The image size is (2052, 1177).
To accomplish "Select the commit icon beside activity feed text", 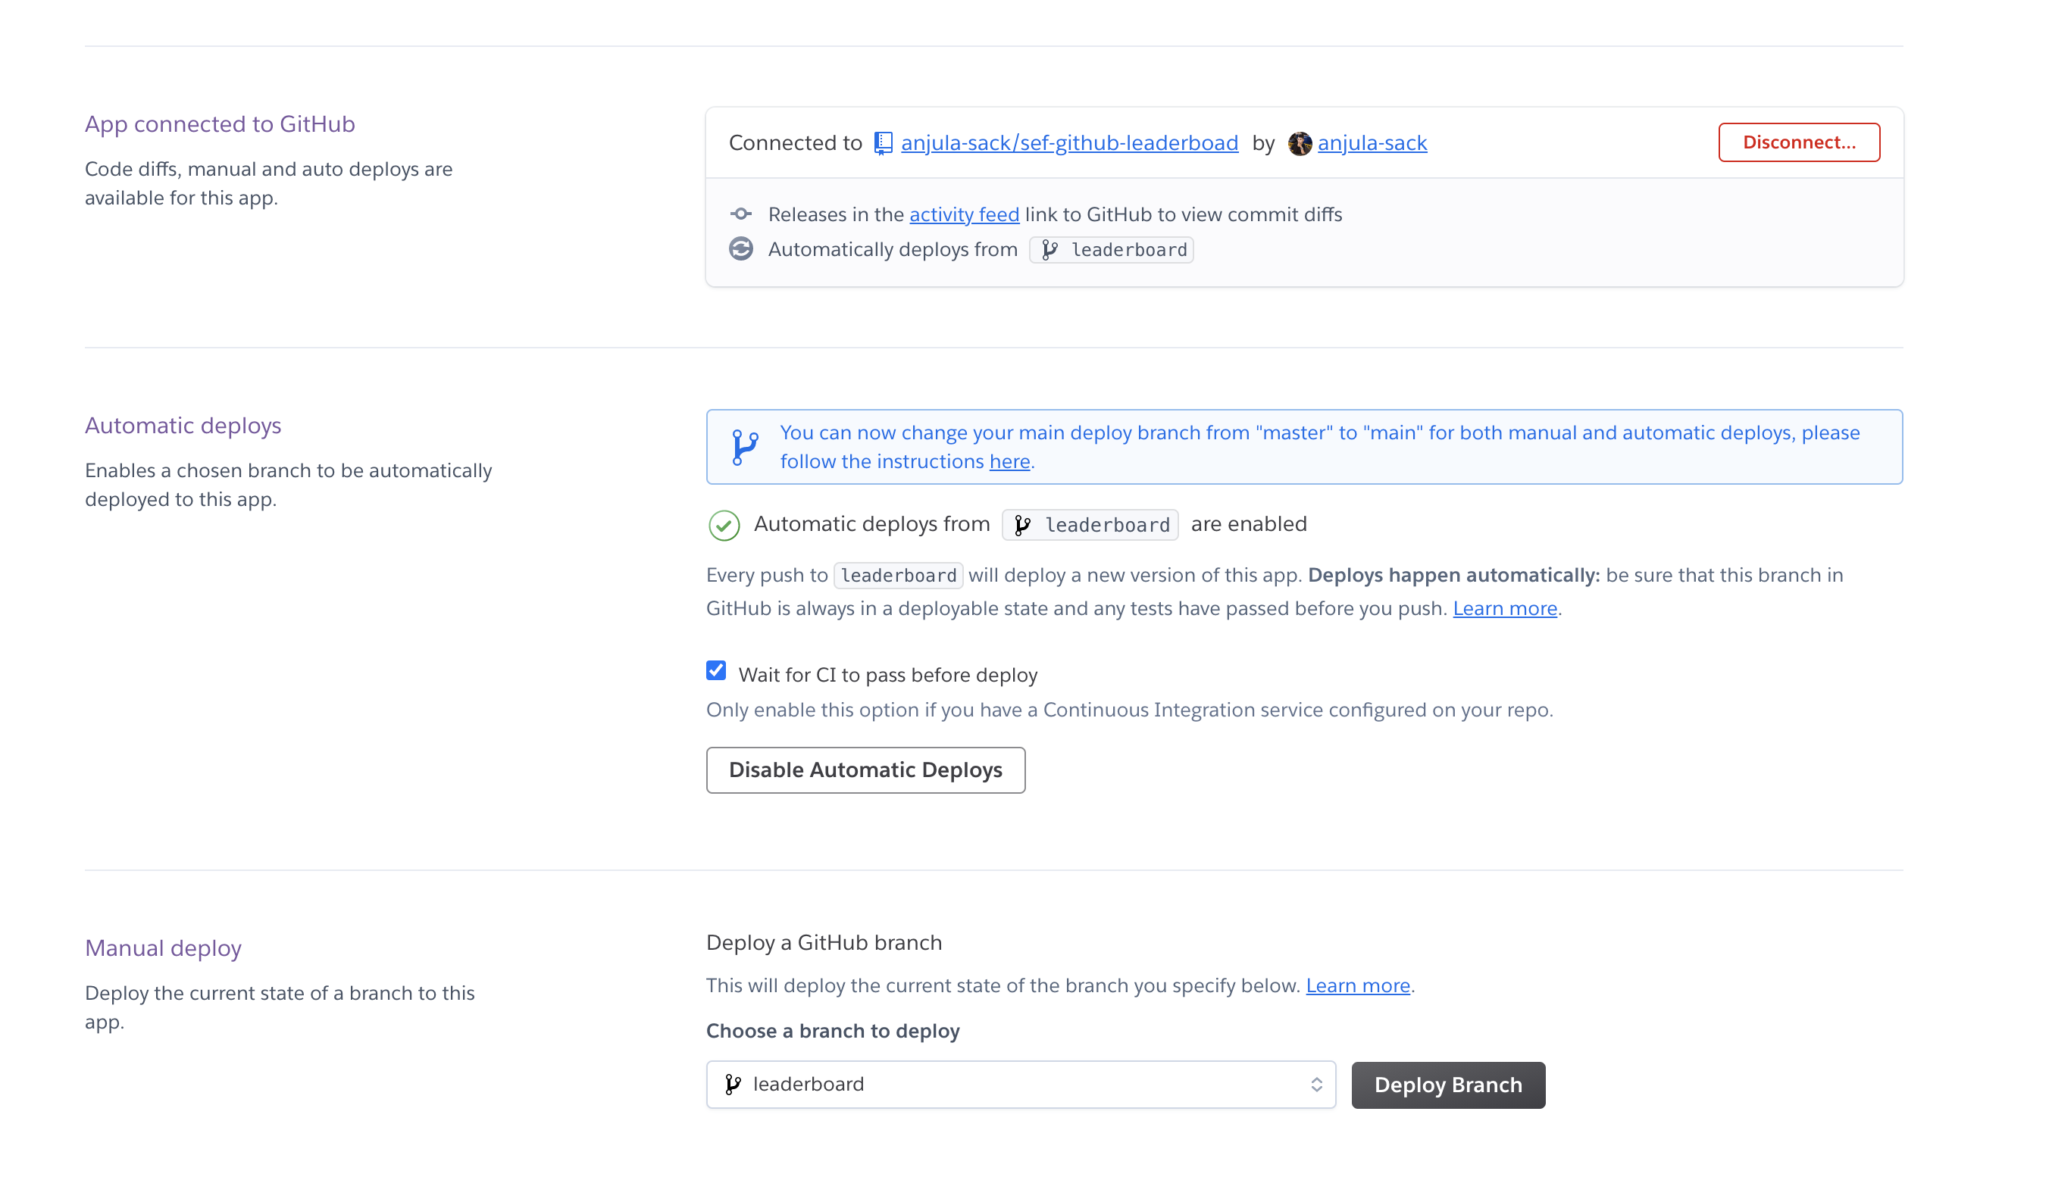I will point(740,214).
